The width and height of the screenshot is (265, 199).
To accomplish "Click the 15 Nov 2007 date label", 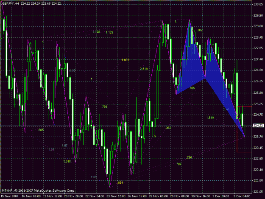I will (10, 196).
